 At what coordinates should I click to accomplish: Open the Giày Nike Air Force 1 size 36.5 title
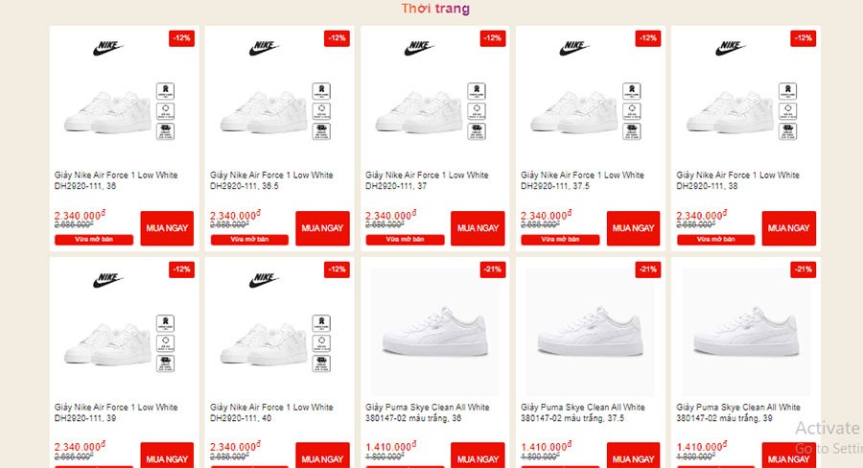pyautogui.click(x=271, y=181)
